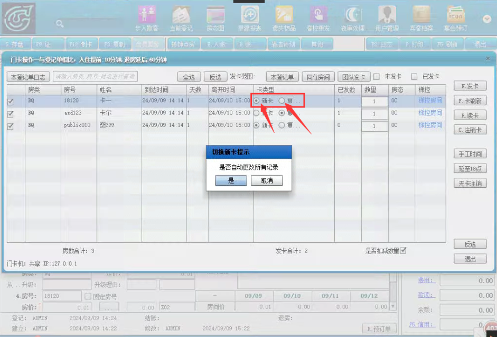Open the 用户管理 user management icon
This screenshot has width=497, height=337.
[x=387, y=19]
